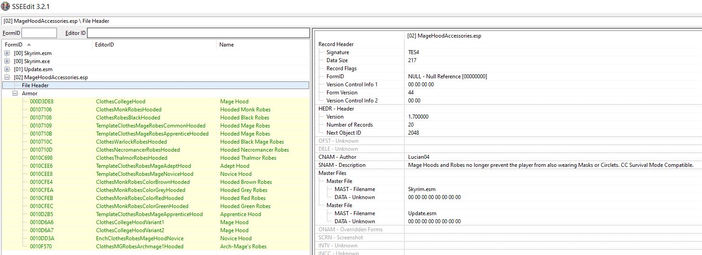Select the ClothesCollegeHood record

[x=121, y=102]
